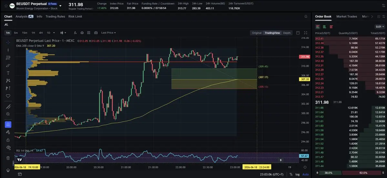387x178 pixels.
Task: Open the object tree layers icon
Action: tap(8, 170)
